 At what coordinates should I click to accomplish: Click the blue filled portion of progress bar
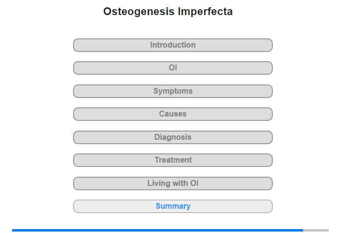(157, 230)
